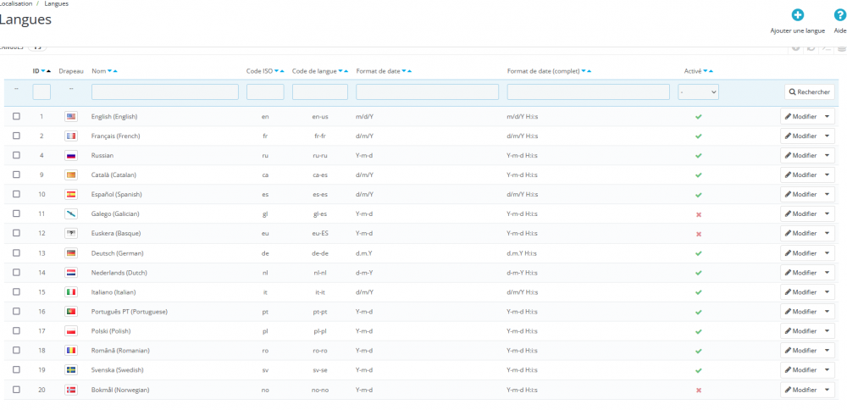Toggle enabled checkmark for English

click(x=699, y=117)
